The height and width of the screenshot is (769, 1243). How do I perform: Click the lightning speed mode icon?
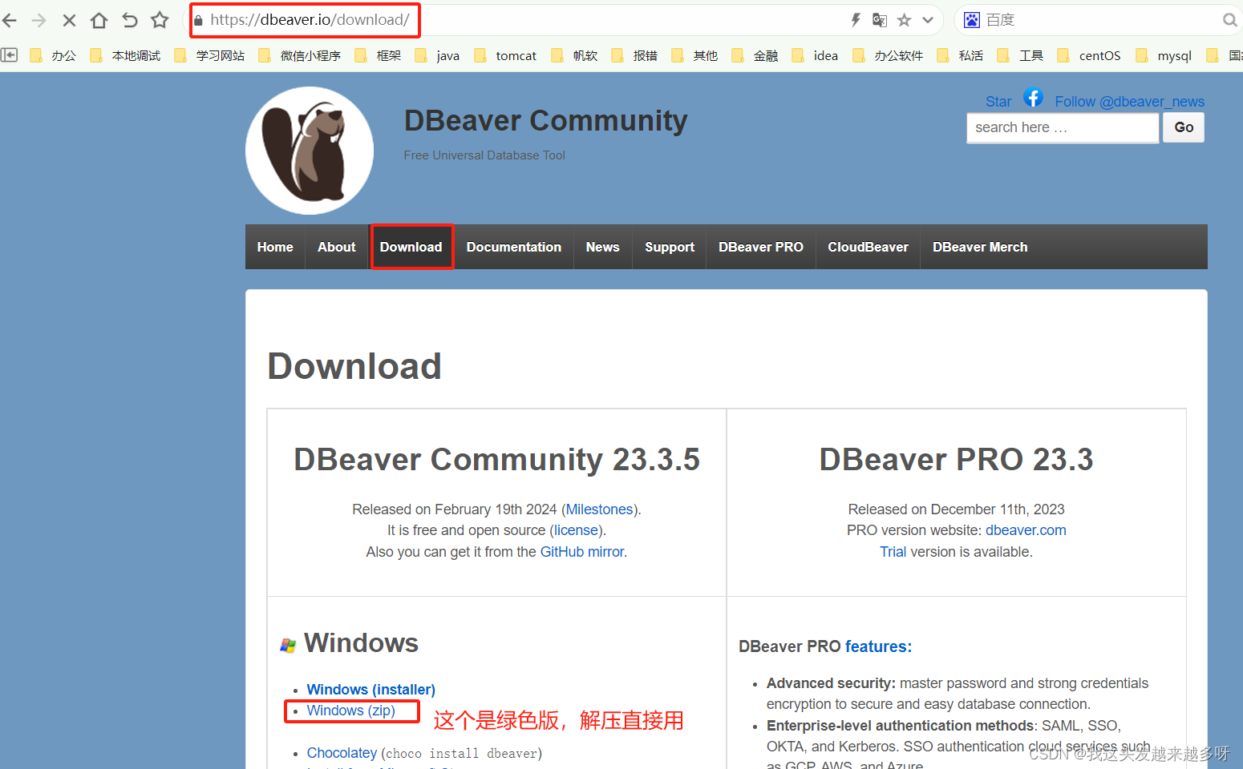point(856,20)
